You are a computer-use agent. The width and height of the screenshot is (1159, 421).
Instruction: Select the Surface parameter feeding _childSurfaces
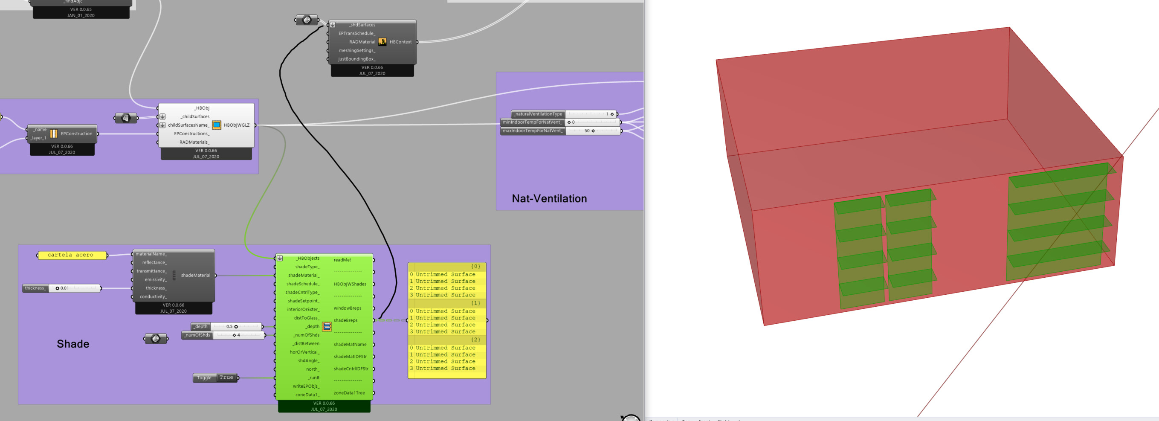(126, 118)
